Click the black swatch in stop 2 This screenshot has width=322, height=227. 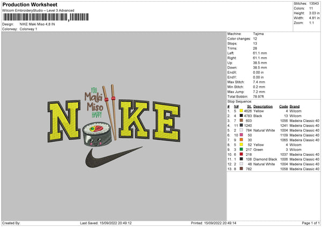tap(241, 116)
